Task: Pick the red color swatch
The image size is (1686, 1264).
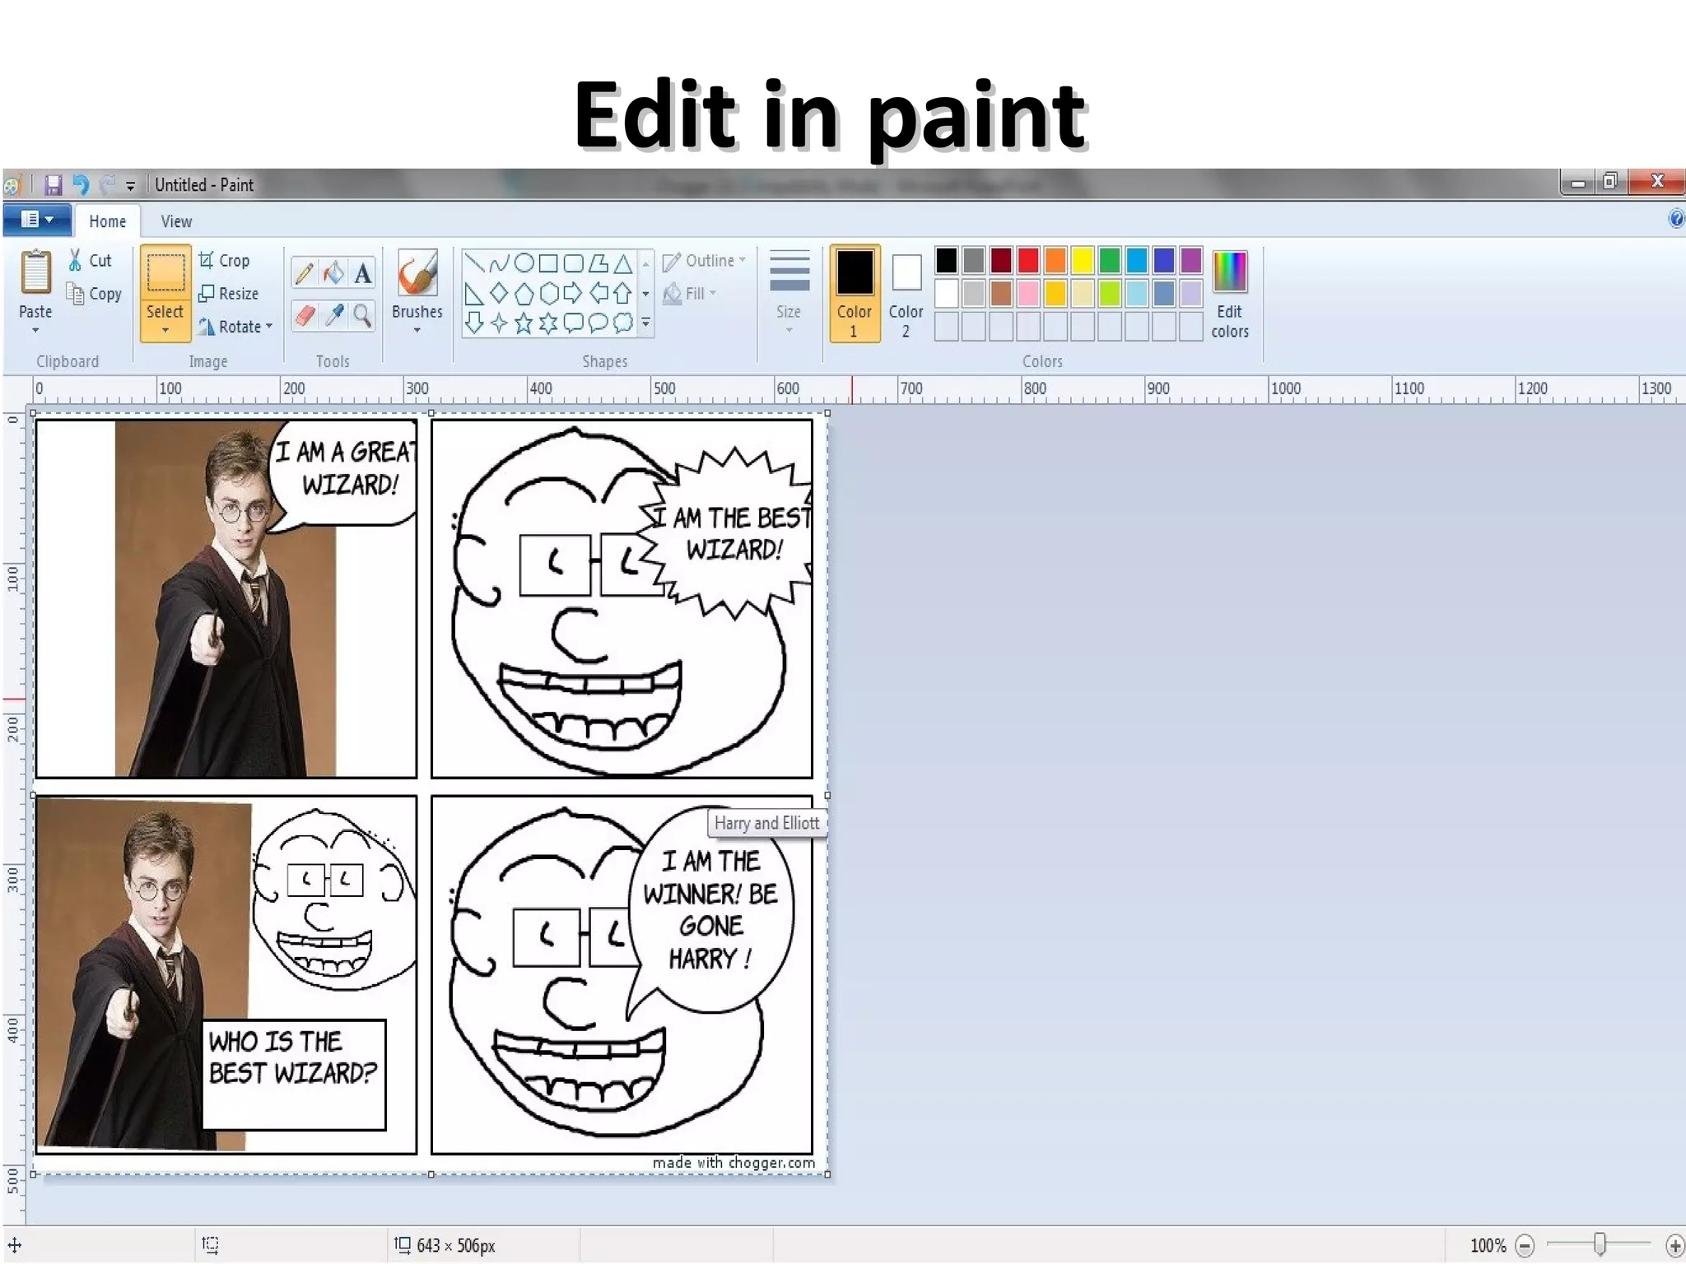Action: 1028,261
